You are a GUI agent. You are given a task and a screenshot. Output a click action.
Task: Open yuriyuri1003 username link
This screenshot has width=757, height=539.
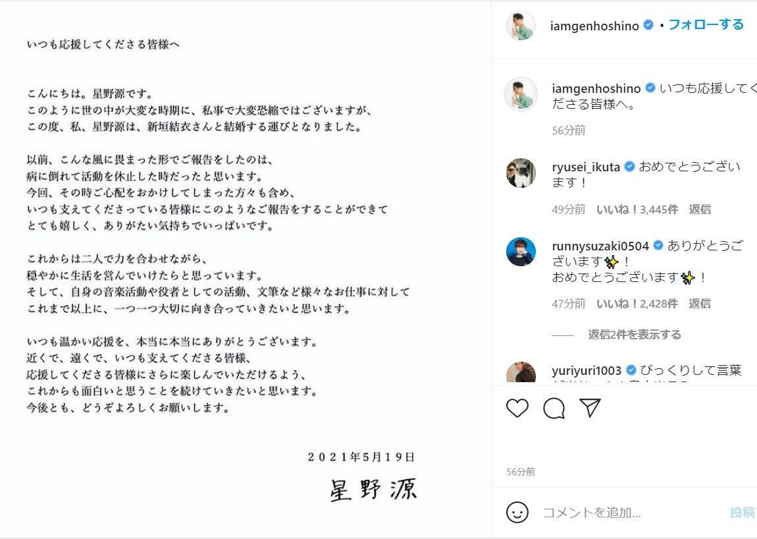pos(587,371)
